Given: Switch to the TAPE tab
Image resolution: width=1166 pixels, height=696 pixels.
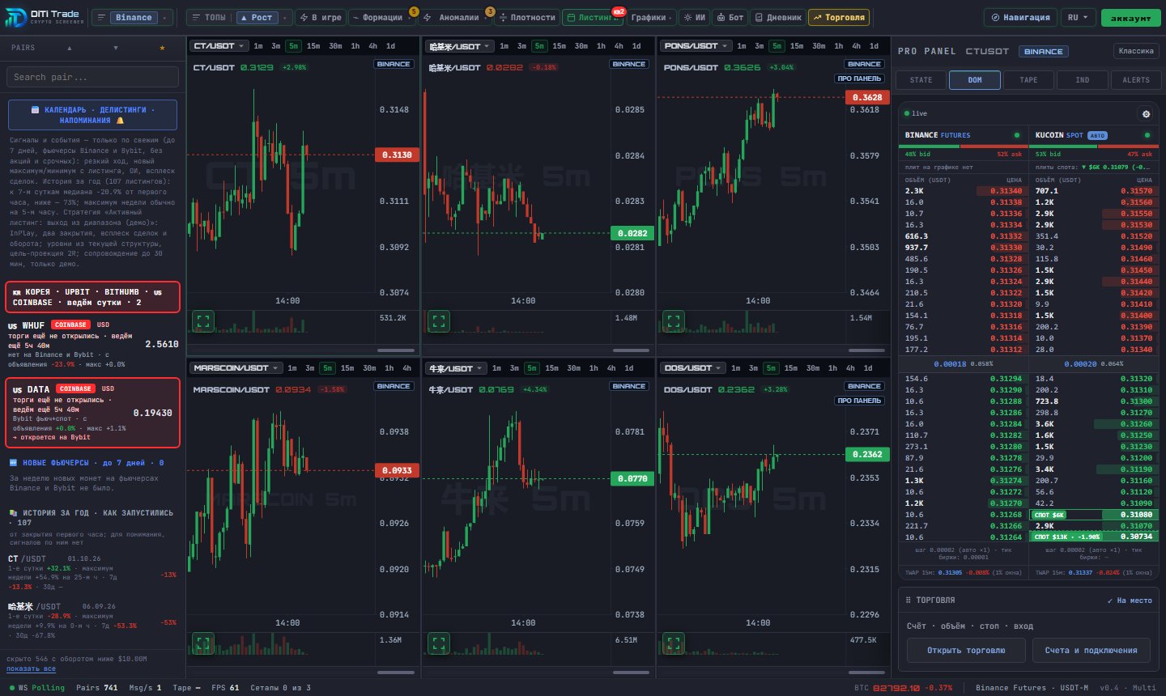Looking at the screenshot, I should pyautogui.click(x=1028, y=80).
